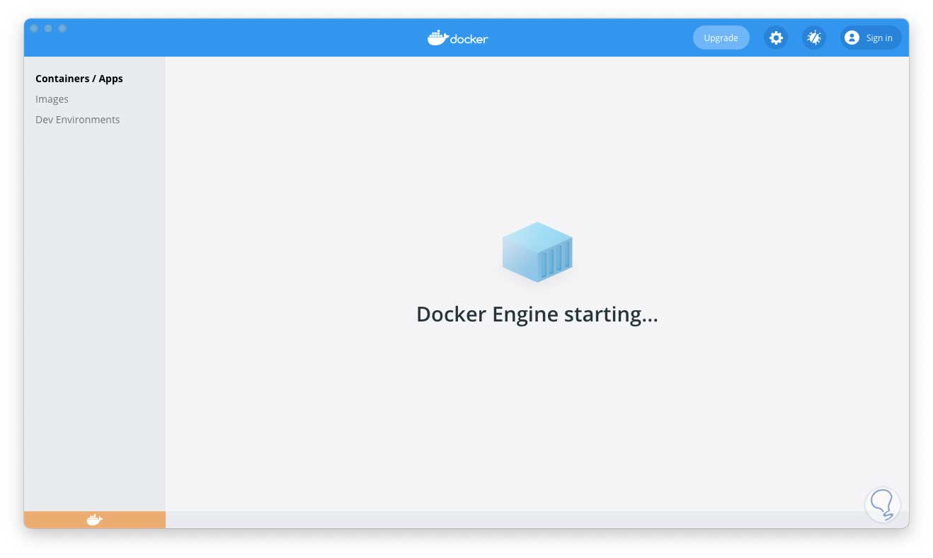Select Containers / Apps in the sidebar

point(79,79)
